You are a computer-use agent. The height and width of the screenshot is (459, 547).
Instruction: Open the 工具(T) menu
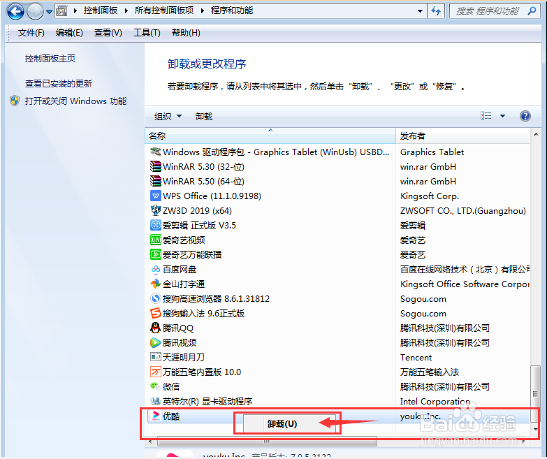[147, 33]
